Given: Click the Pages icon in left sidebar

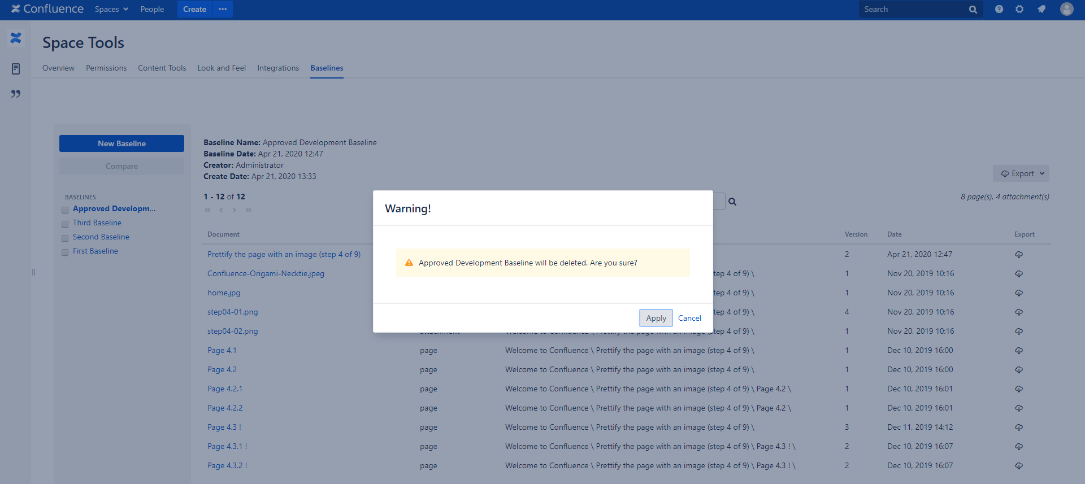Looking at the screenshot, I should [16, 69].
